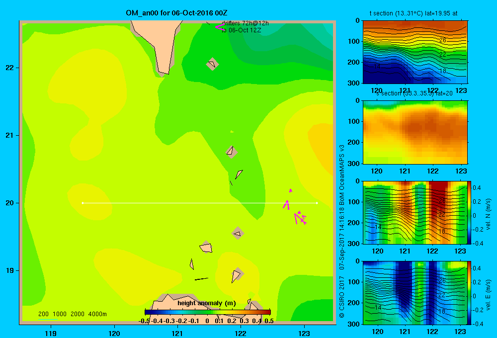Click longitude label '119' on main map
This screenshot has height=338, width=497.
(x=51, y=333)
